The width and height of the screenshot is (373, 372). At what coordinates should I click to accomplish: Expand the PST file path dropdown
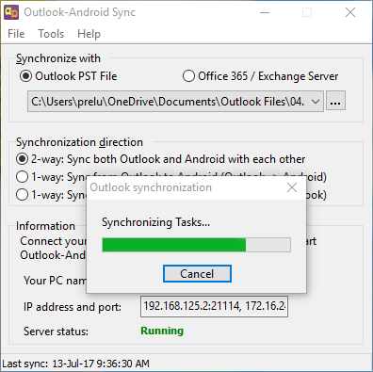pyautogui.click(x=316, y=102)
